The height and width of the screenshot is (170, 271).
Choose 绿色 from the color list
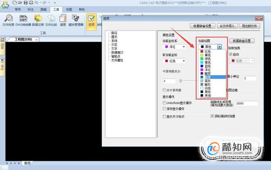click(213, 59)
